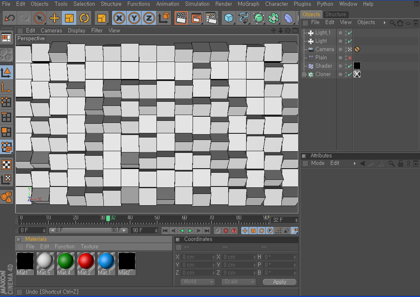Enable Points mode in sidebar
Image resolution: width=420 pixels, height=297 pixels.
point(6,102)
